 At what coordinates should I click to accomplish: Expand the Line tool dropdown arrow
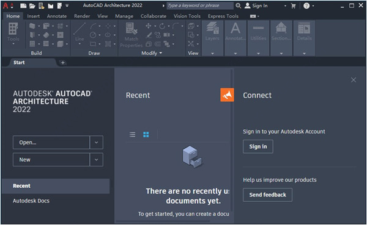[80, 44]
